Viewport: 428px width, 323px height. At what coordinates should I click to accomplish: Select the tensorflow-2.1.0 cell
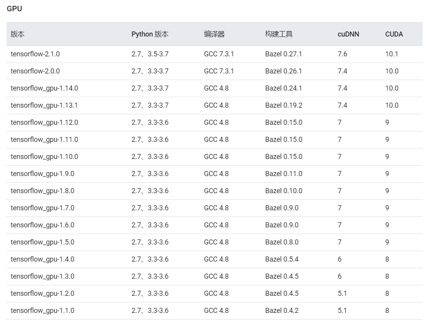[x=35, y=54]
